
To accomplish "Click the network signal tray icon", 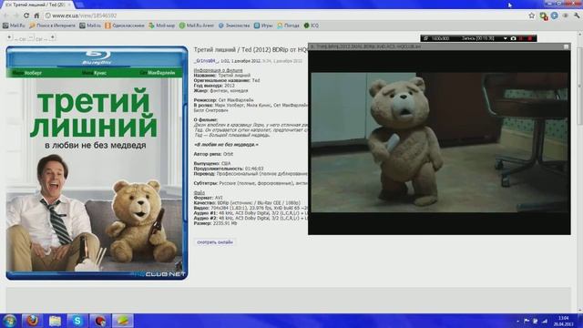I will coord(545,321).
